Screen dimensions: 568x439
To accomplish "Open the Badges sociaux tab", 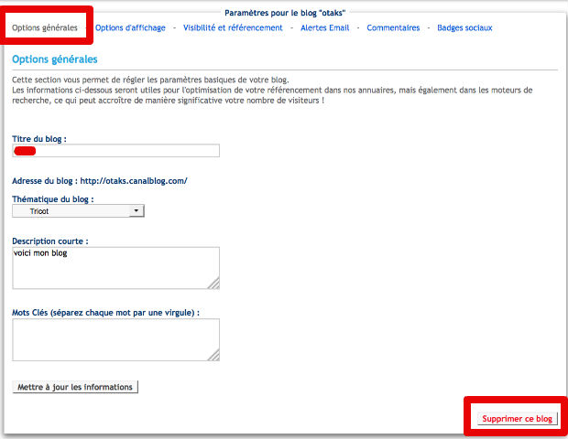I will coord(464,28).
